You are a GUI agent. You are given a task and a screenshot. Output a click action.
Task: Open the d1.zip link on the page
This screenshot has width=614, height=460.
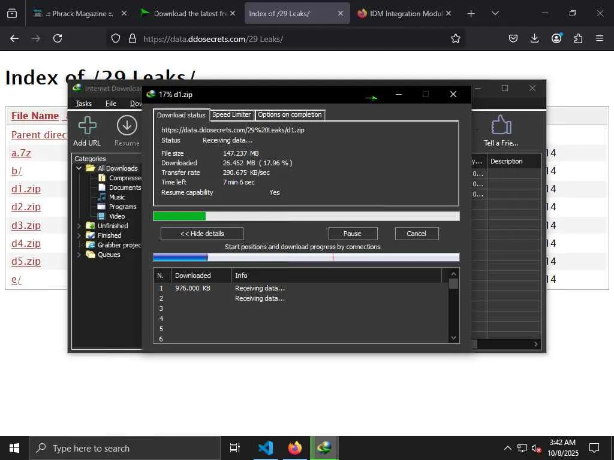click(x=26, y=189)
